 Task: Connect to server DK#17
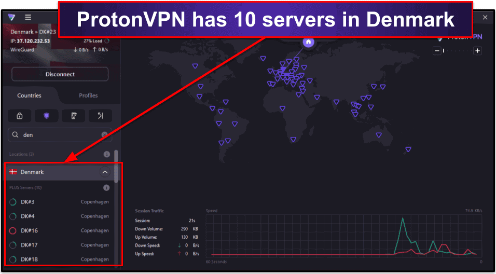tap(60, 245)
